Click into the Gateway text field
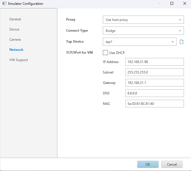 coord(154,83)
